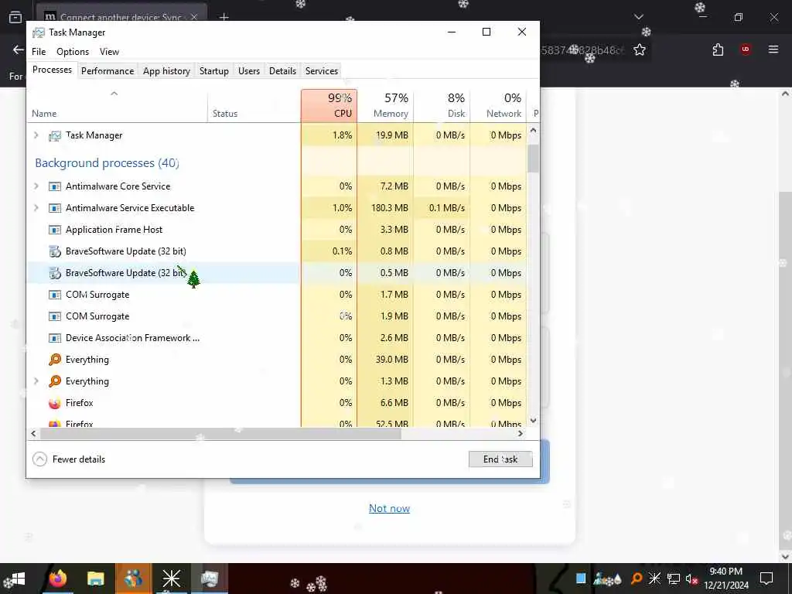
Task: Expand the 1.3 MB Everything process row
Action: pyautogui.click(x=36, y=381)
